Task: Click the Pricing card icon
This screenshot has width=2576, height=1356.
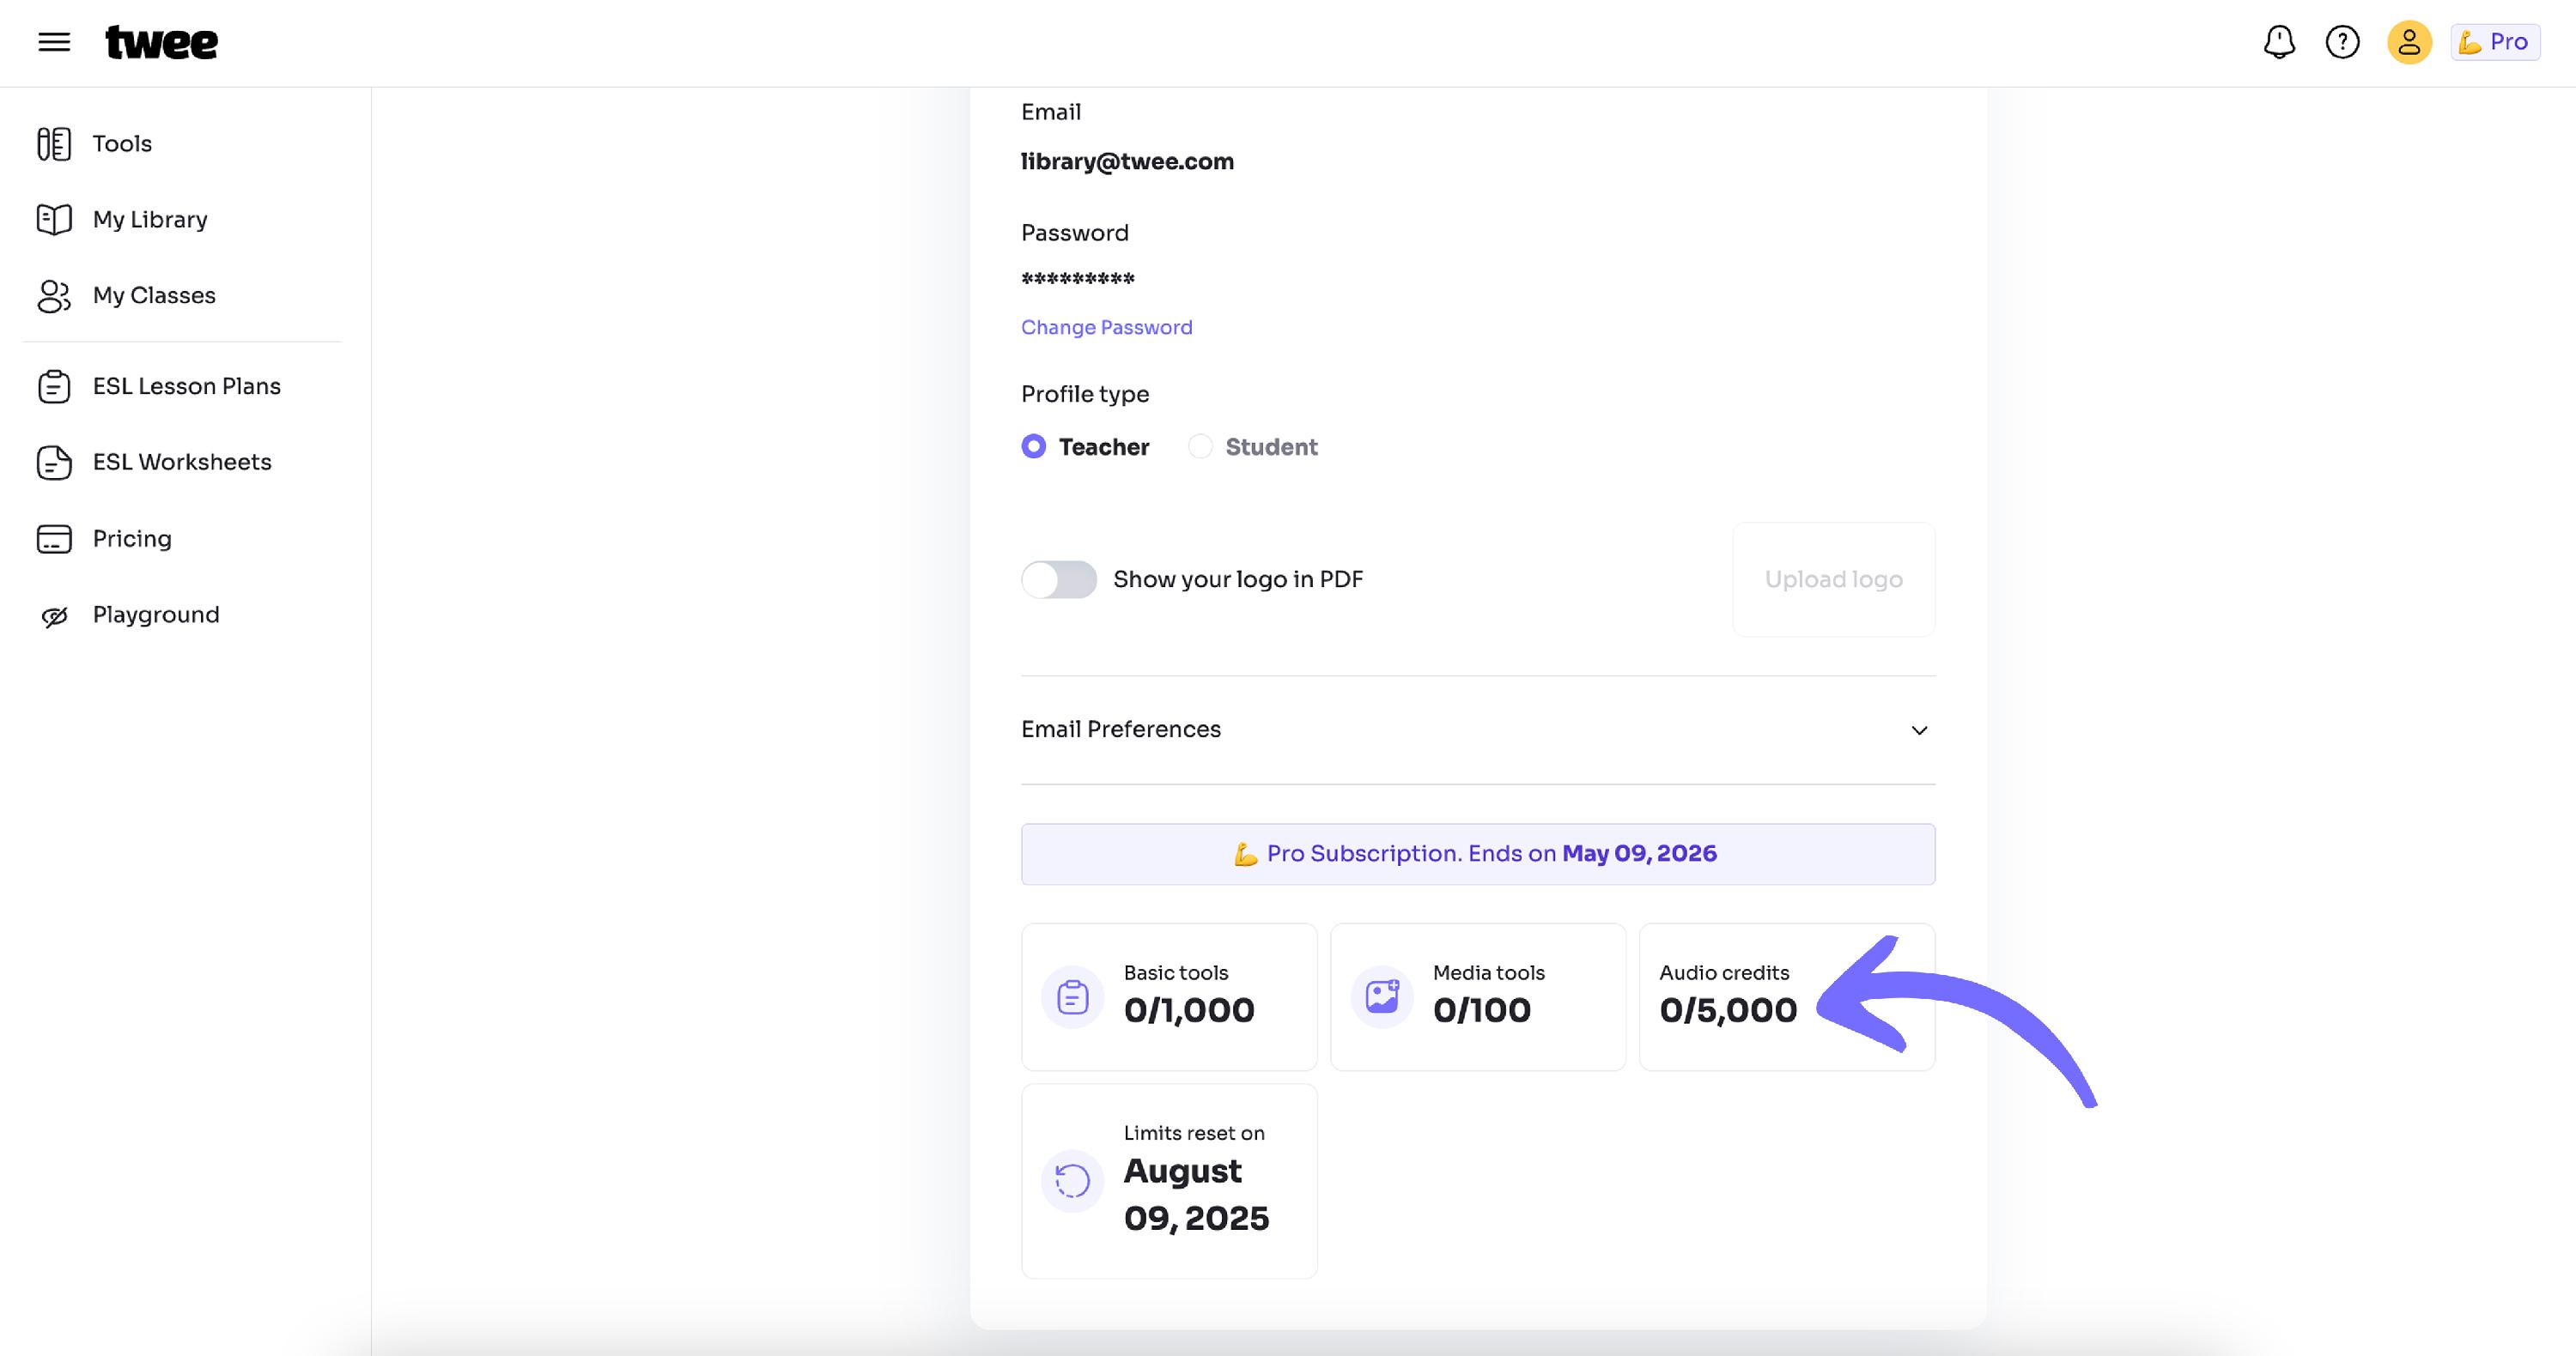Action: click(54, 539)
